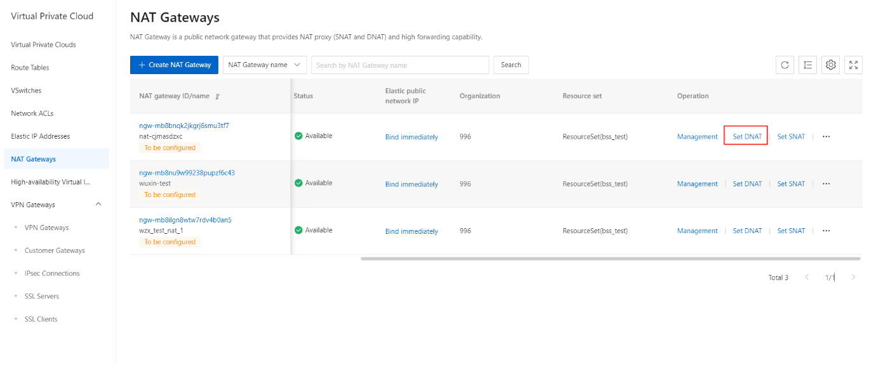Select Route Tables in sidebar

tap(30, 68)
